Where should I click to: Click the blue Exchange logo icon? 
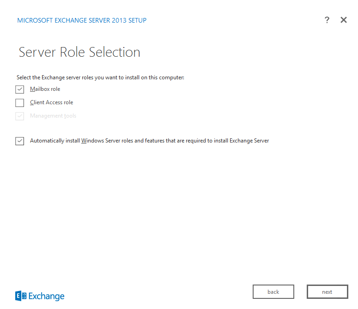point(21,296)
